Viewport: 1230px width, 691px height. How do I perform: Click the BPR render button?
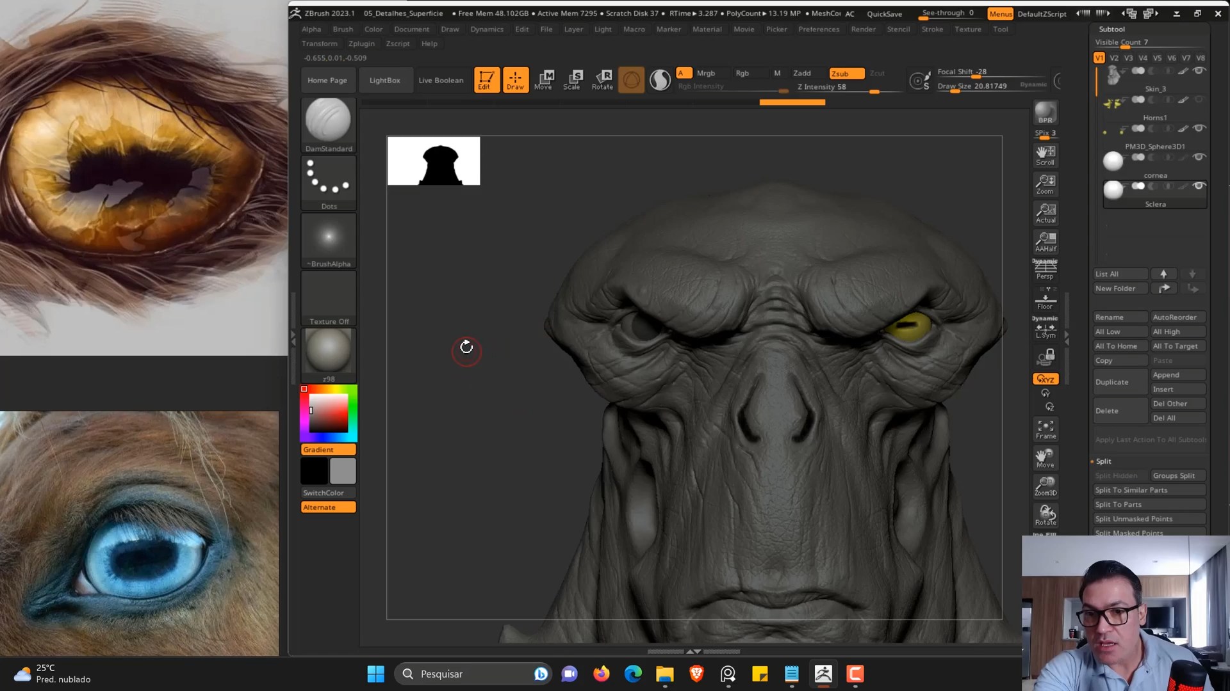(1045, 113)
